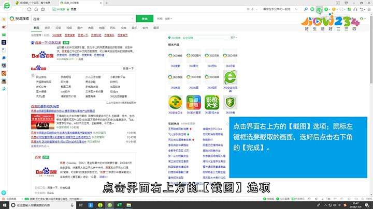Screen dimensions: 373x209
Task: Open the dropdown at top right of 相关产品 panel
Action: point(234,38)
